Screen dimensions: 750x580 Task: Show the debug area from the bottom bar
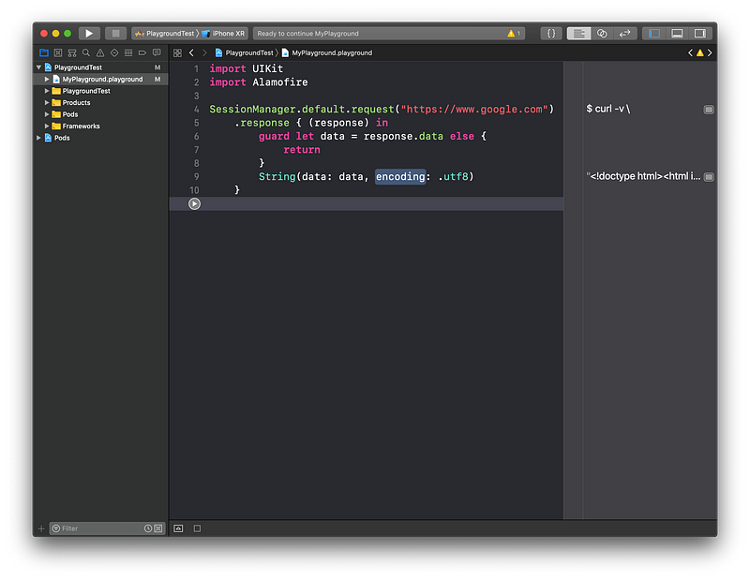point(178,528)
